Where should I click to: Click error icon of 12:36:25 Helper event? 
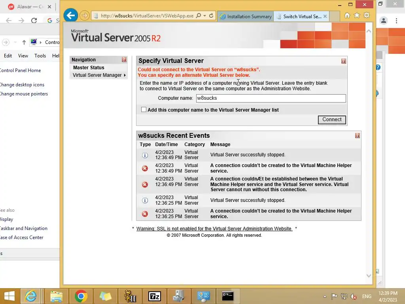pyautogui.click(x=145, y=214)
